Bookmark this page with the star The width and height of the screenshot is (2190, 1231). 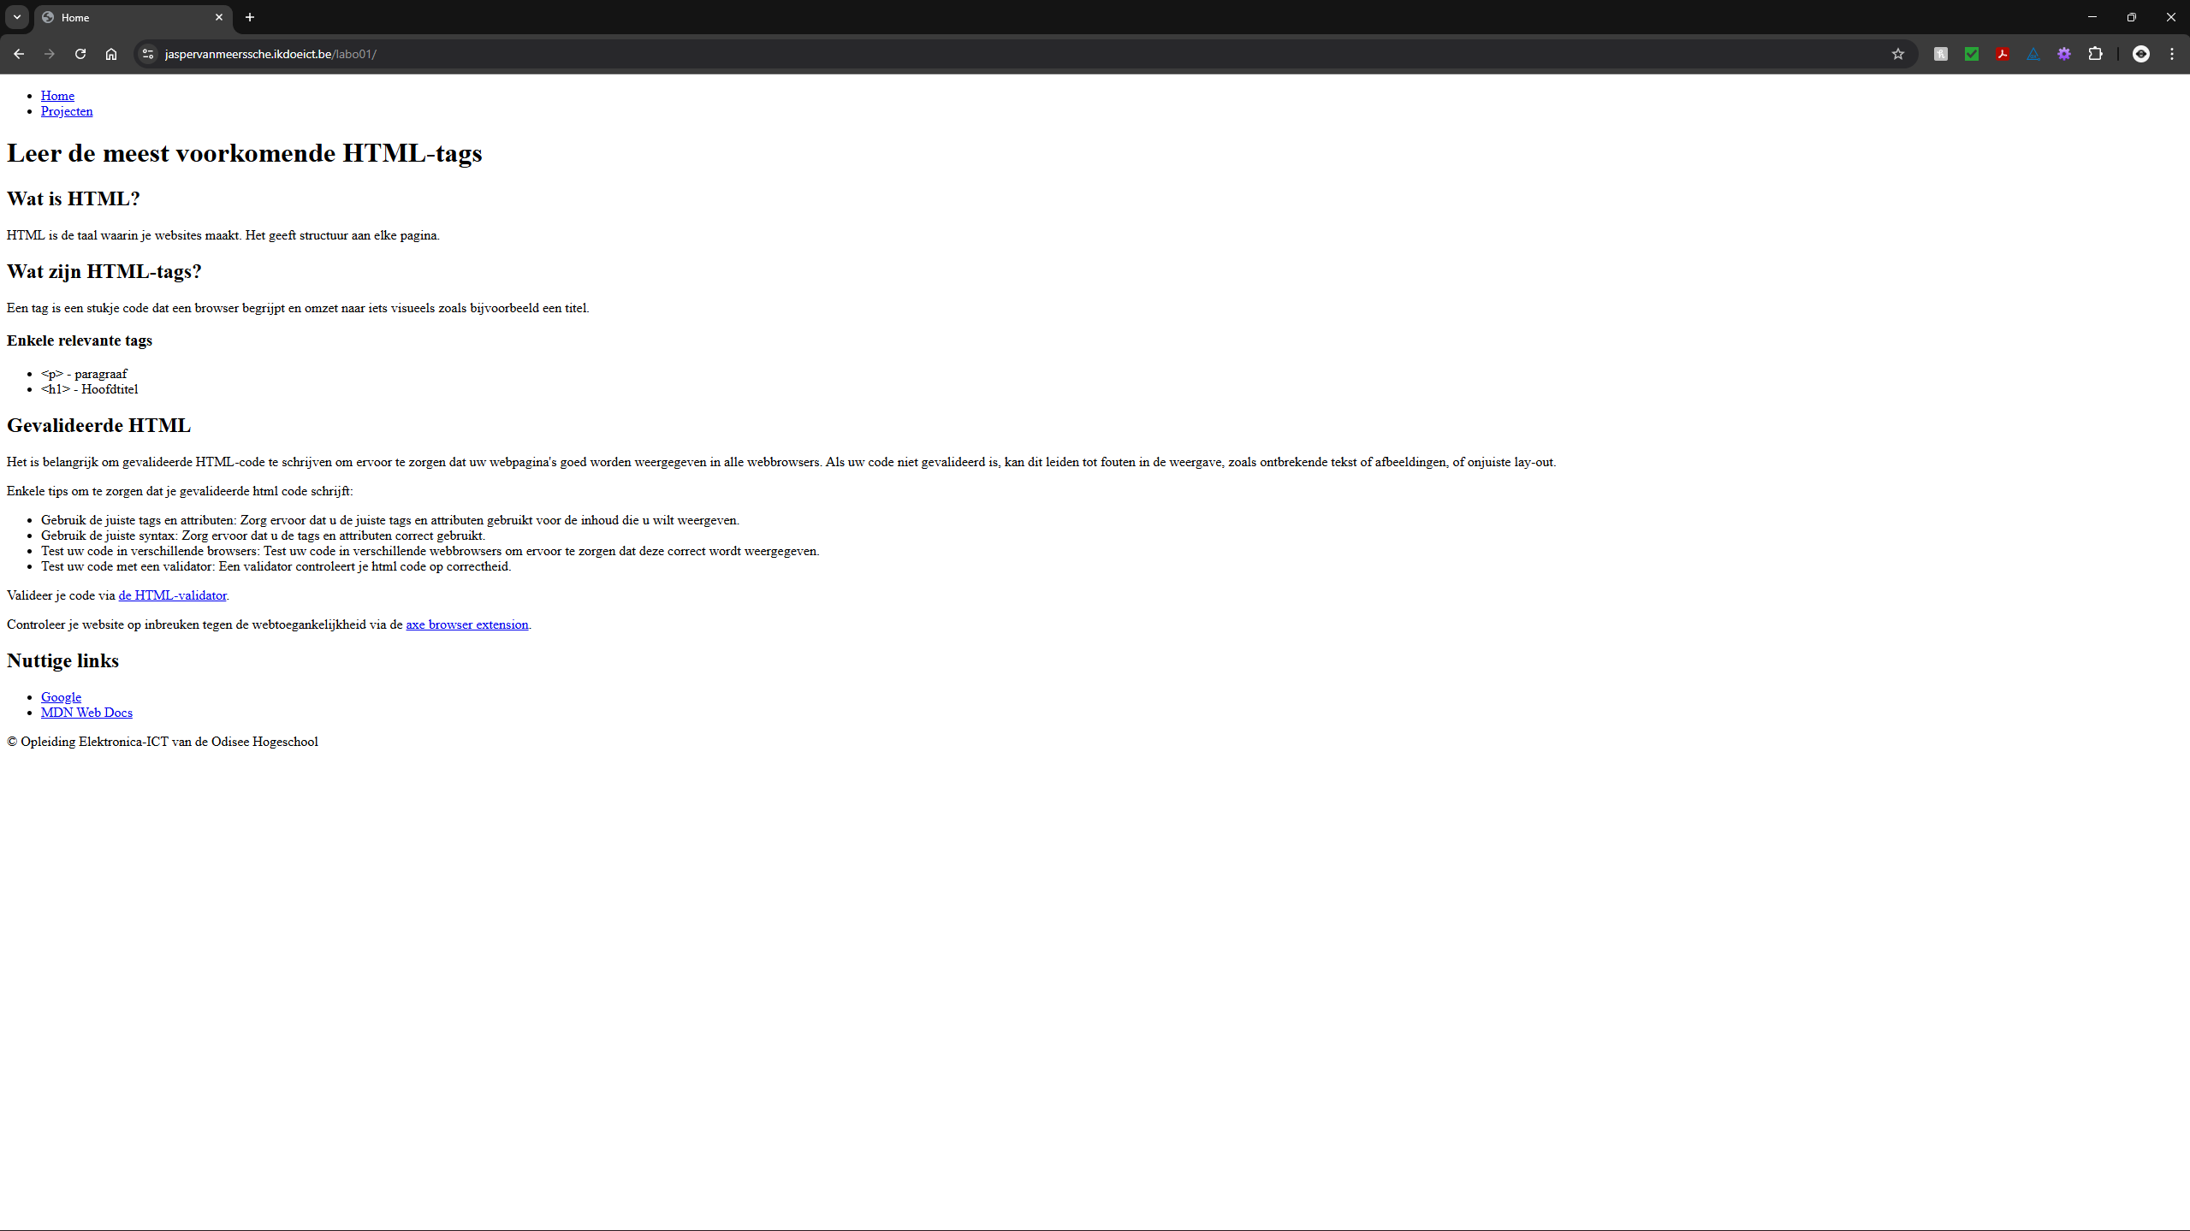click(x=1897, y=54)
